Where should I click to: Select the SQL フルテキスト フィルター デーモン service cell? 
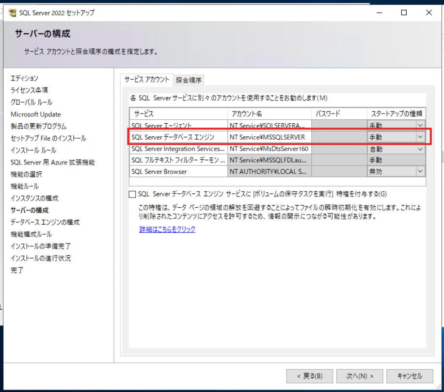(x=179, y=160)
